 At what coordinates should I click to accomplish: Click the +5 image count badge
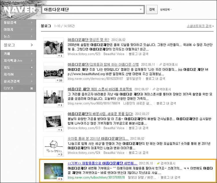point(60,179)
